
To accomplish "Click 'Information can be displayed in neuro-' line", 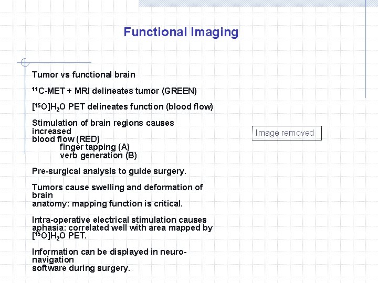I will pyautogui.click(x=109, y=252).
